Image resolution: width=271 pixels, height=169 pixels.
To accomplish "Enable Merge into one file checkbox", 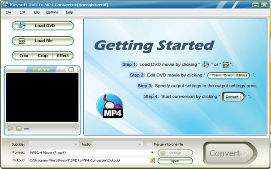I will pos(149,144).
